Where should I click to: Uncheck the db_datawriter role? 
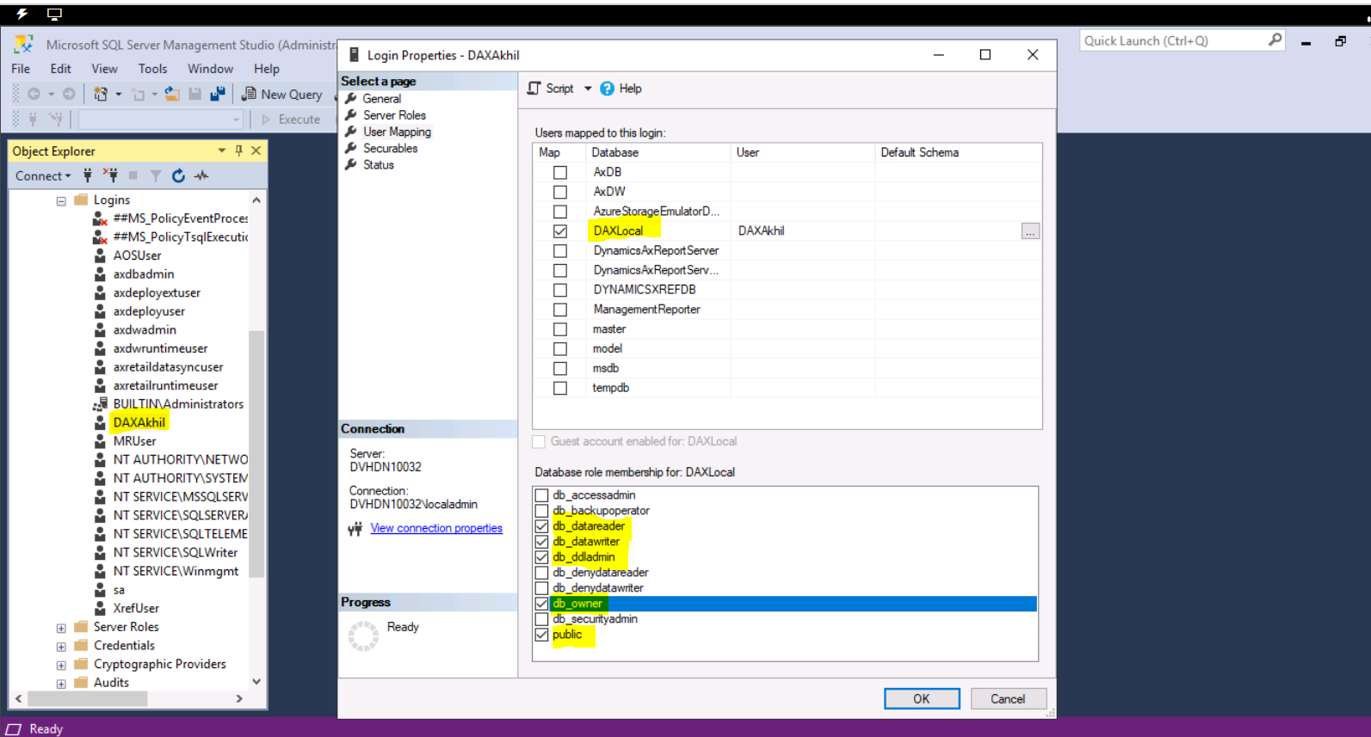pyautogui.click(x=541, y=542)
